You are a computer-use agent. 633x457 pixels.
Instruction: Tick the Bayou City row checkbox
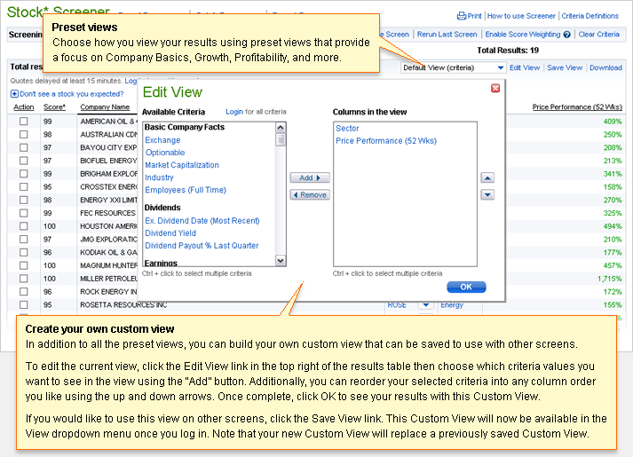(24, 147)
